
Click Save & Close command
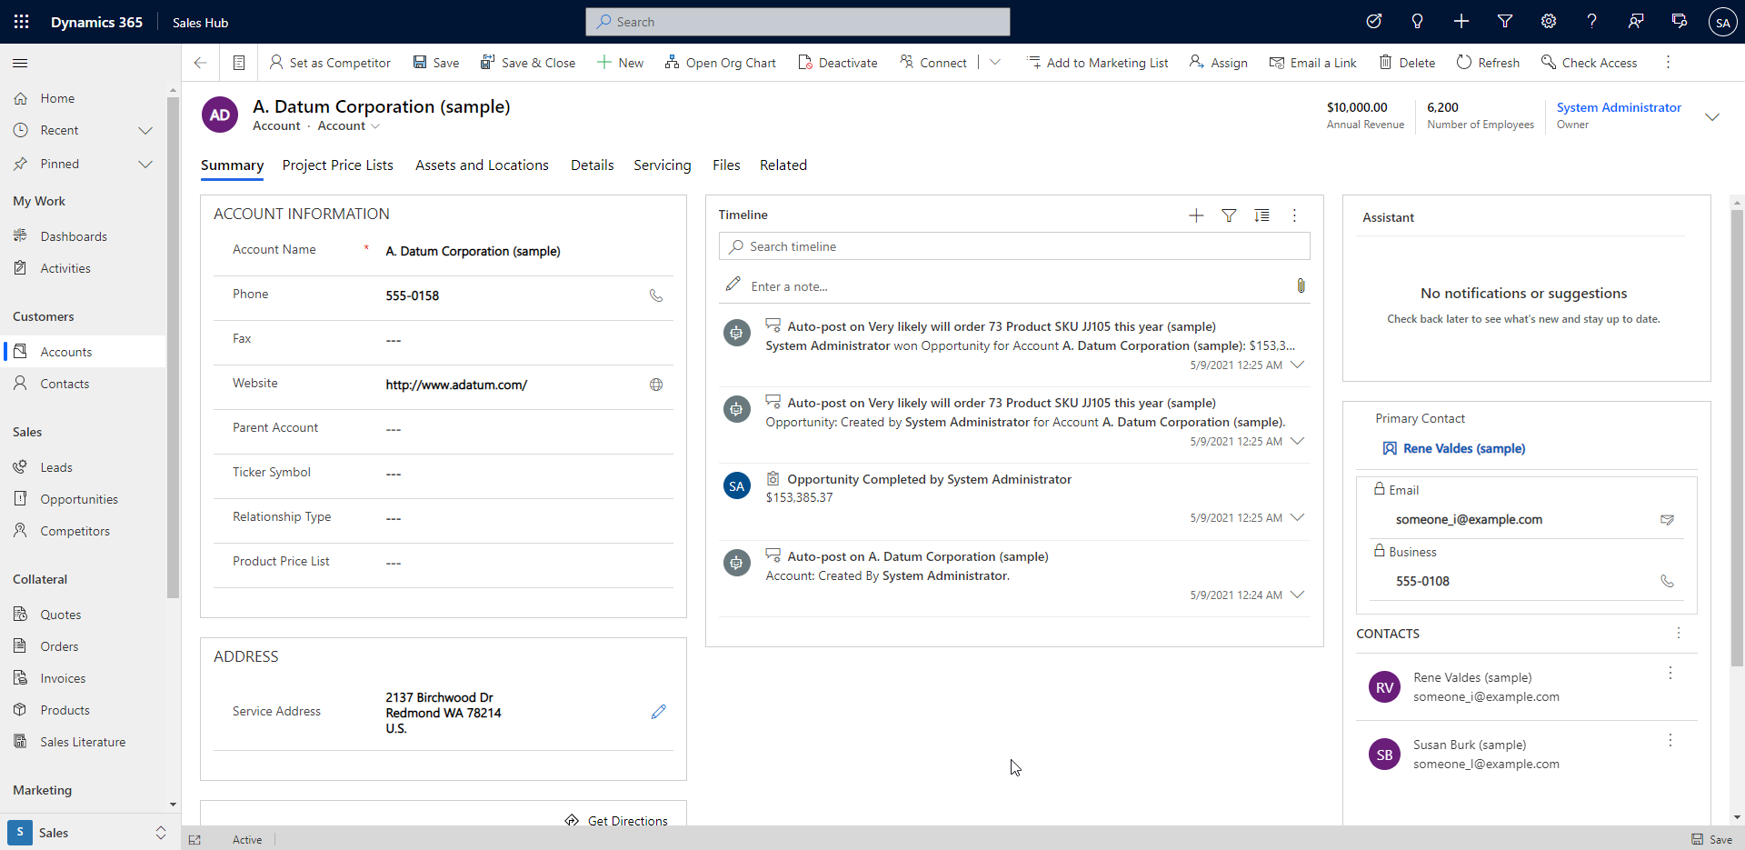[x=528, y=63]
